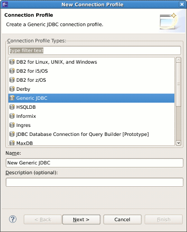This screenshot has width=187, height=232.
Task: Click the JDBC Database Connection for Query Builder icon
Action: (12, 134)
